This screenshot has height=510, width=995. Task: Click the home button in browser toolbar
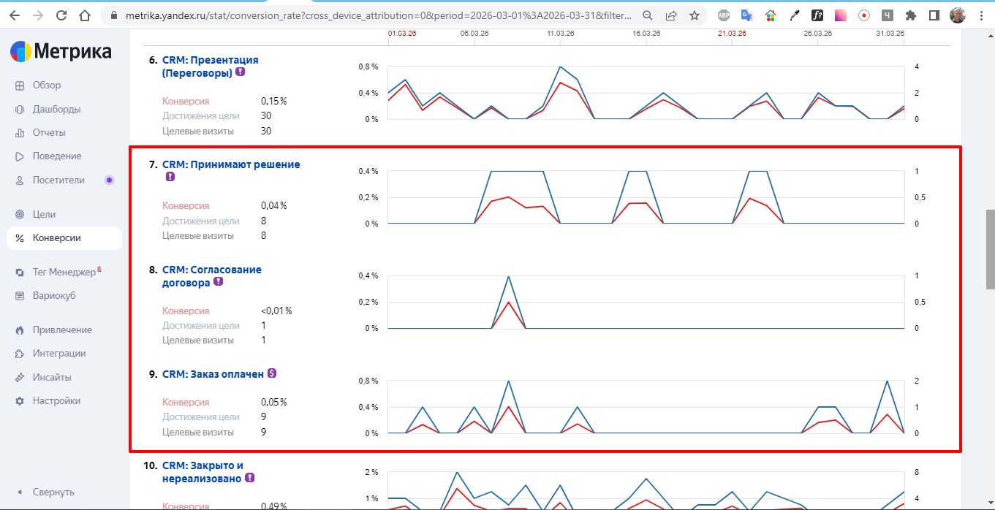[86, 15]
